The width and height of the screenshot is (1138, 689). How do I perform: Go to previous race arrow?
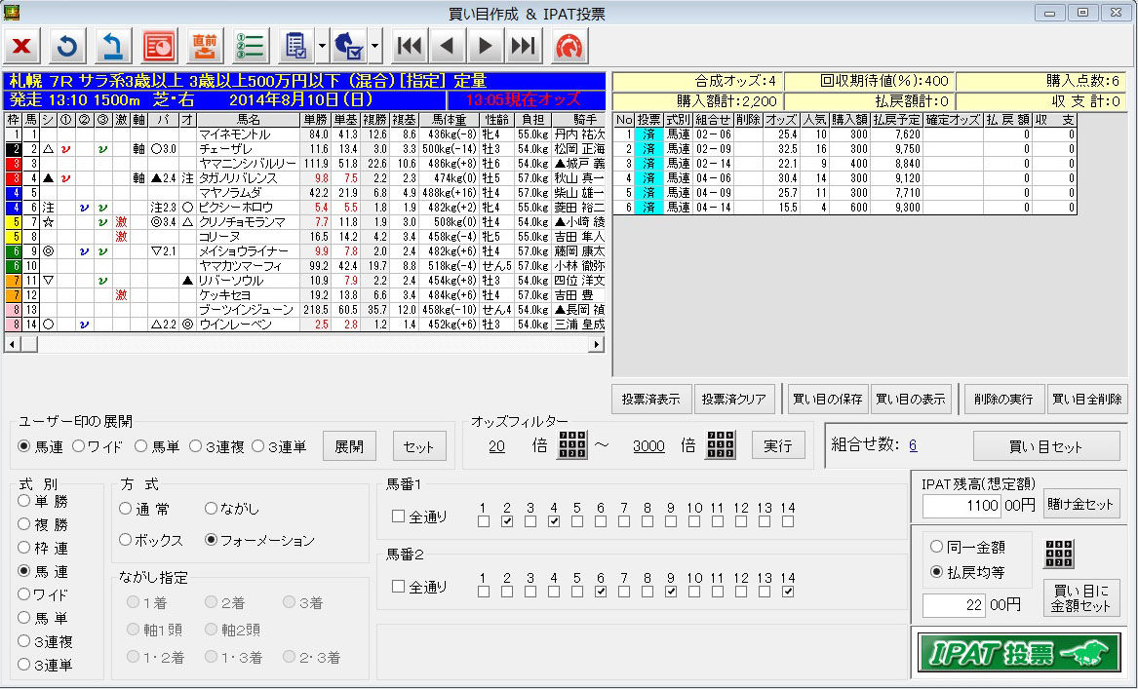click(x=447, y=47)
